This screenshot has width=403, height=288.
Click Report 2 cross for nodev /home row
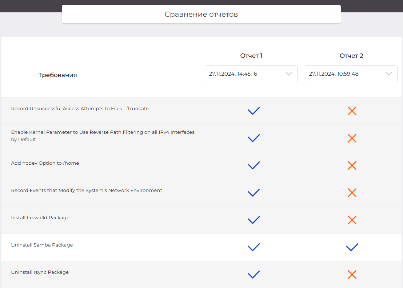(x=352, y=165)
